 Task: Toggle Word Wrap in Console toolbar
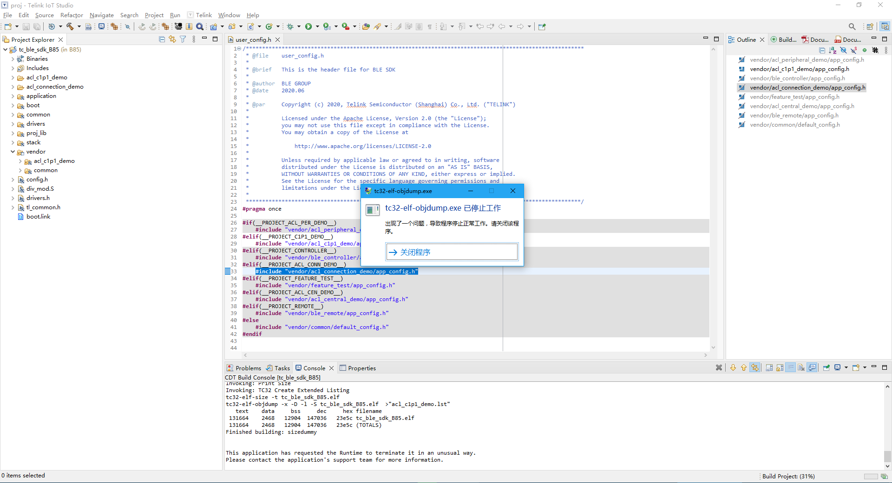pyautogui.click(x=791, y=367)
